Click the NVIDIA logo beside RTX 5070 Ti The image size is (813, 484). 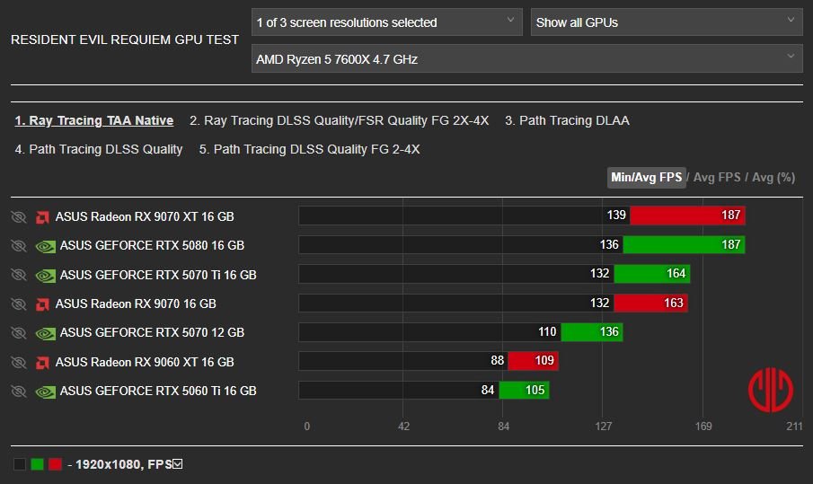(x=45, y=275)
